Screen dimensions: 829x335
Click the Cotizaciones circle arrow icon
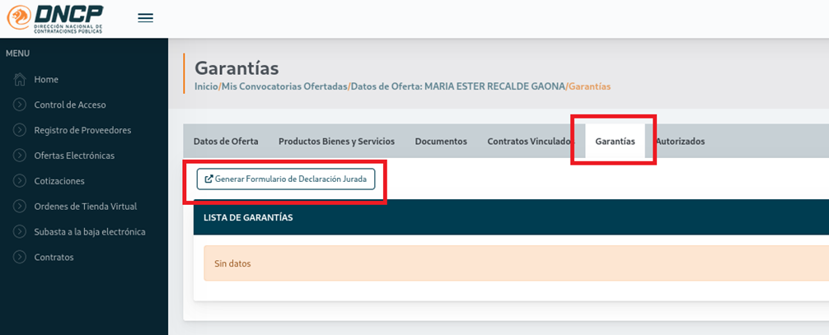coord(20,181)
